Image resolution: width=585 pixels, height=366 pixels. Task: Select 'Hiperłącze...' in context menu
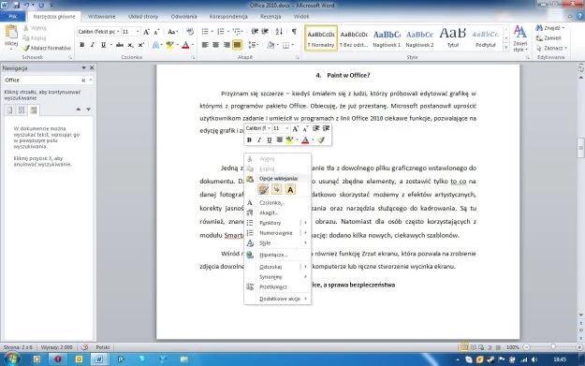pyautogui.click(x=278, y=255)
